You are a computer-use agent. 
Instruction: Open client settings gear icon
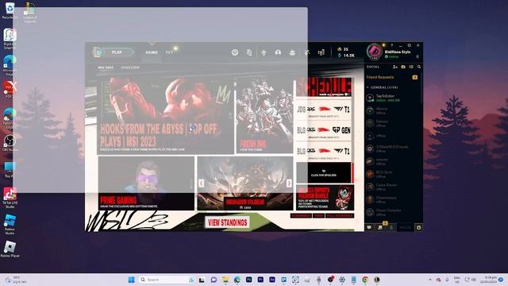pos(410,45)
